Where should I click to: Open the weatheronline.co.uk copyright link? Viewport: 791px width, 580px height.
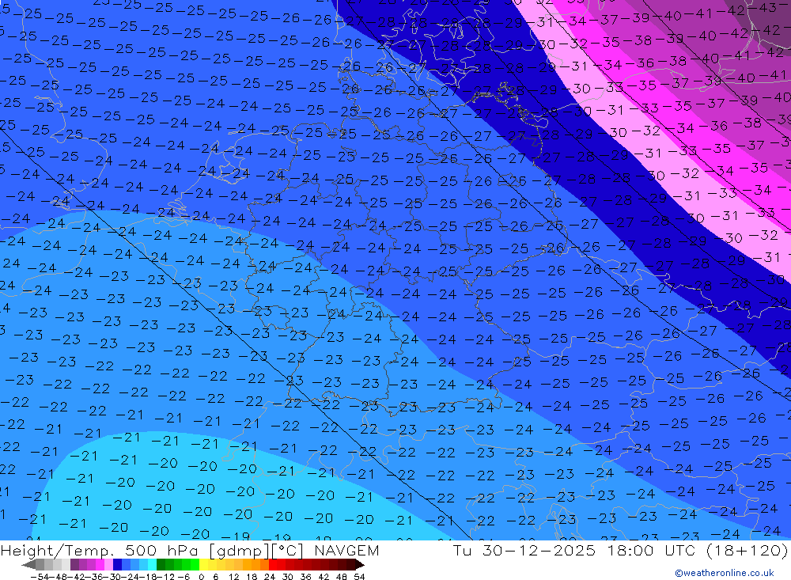724,573
